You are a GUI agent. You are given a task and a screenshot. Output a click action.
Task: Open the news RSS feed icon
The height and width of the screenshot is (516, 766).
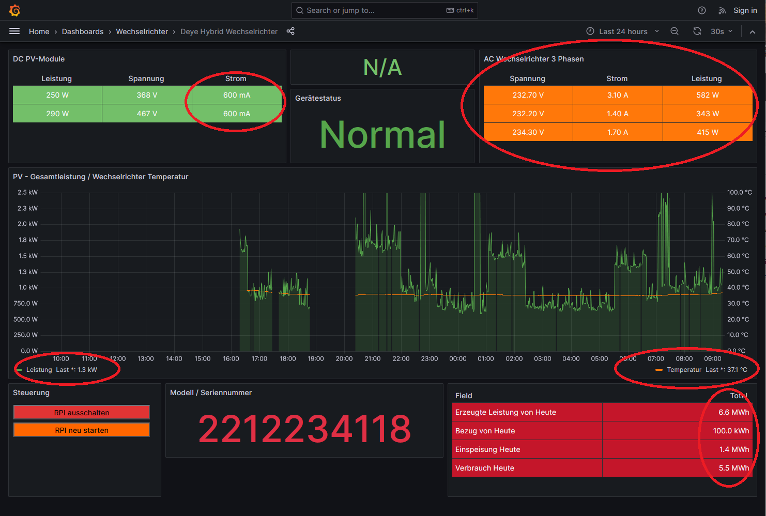pos(722,10)
